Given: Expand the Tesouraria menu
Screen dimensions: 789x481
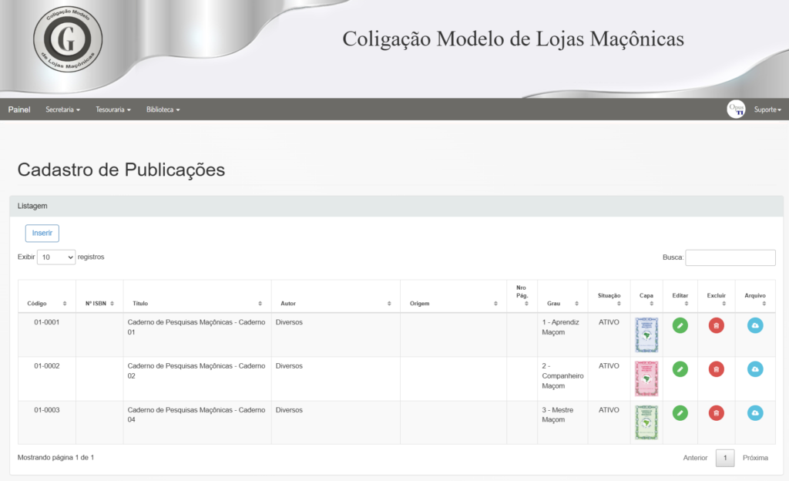Looking at the screenshot, I should (x=112, y=109).
